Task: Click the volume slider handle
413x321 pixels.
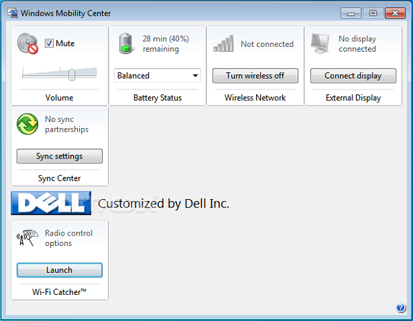Action: (x=72, y=74)
